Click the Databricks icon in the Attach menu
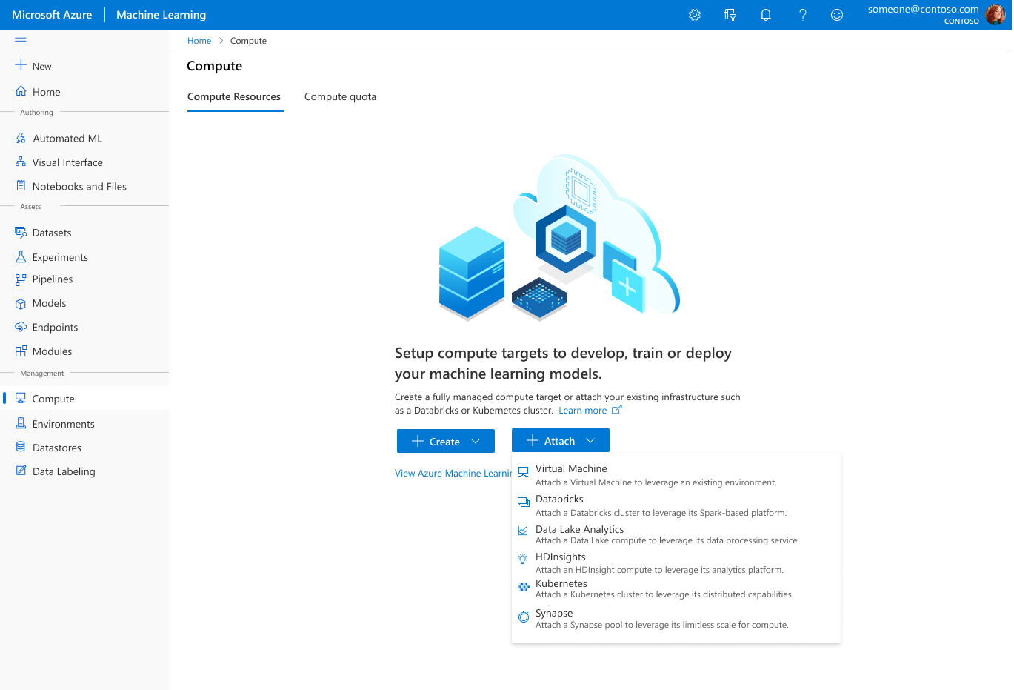The width and height of the screenshot is (1014, 690). tap(524, 502)
